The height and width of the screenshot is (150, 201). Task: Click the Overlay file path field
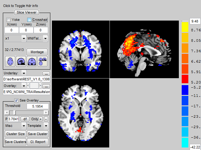27,92
